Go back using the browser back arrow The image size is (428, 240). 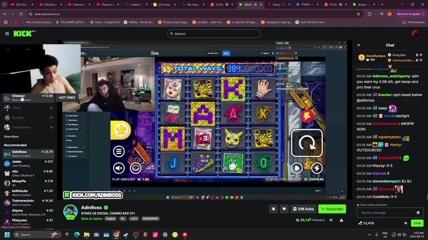5,14
